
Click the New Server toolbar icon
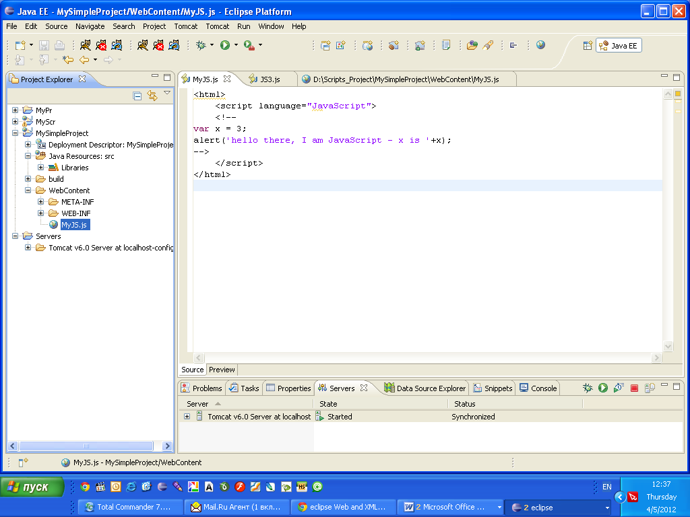(325, 45)
